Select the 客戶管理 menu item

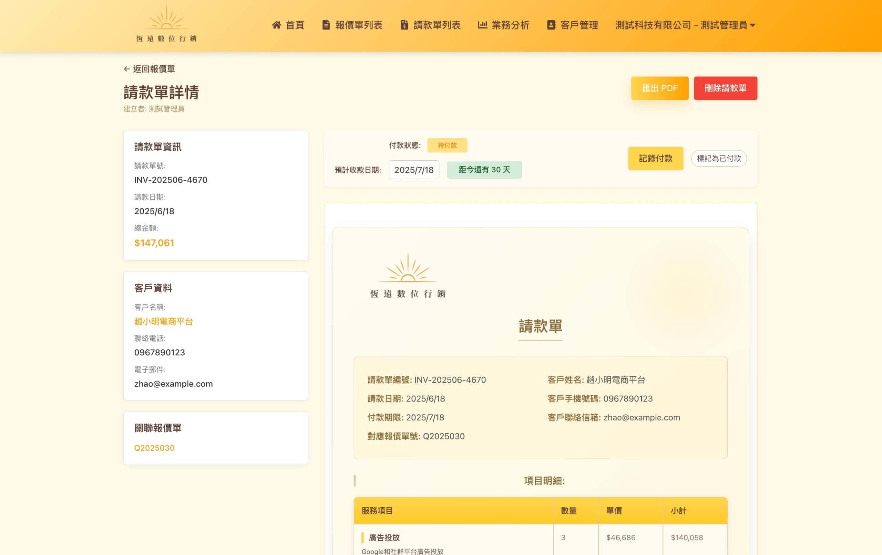point(579,25)
